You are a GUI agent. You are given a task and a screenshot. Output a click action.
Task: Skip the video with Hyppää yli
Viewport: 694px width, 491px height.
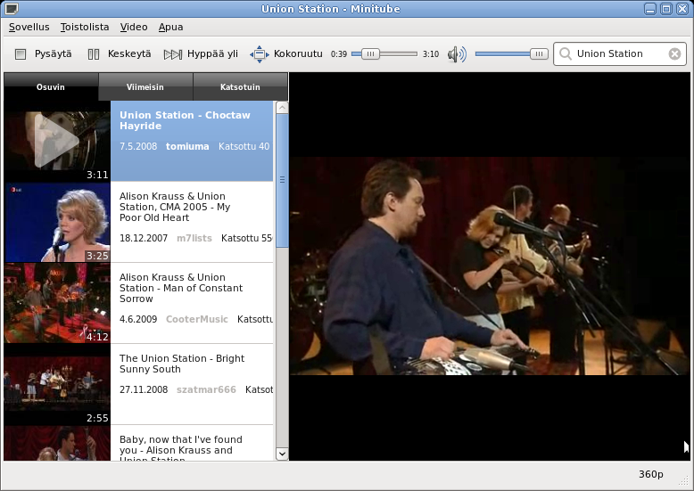[173, 54]
